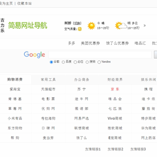Open the 肯德基 link
The width and height of the screenshot is (157, 157).
(x=15, y=99)
